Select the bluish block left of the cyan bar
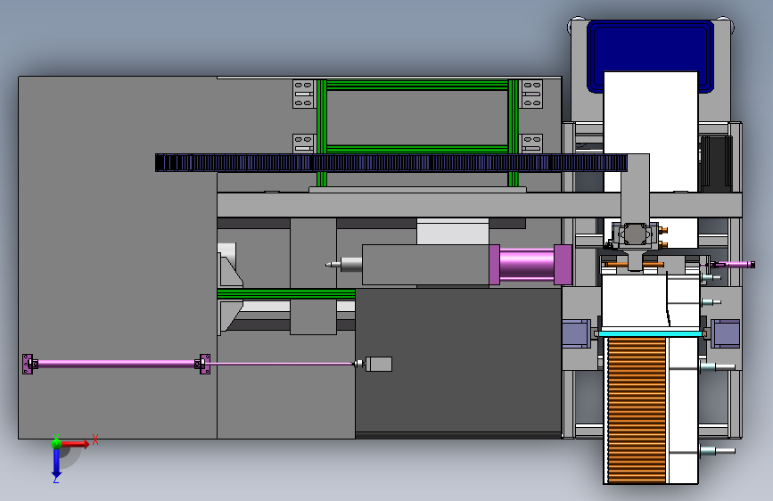This screenshot has width=773, height=501. click(x=576, y=333)
